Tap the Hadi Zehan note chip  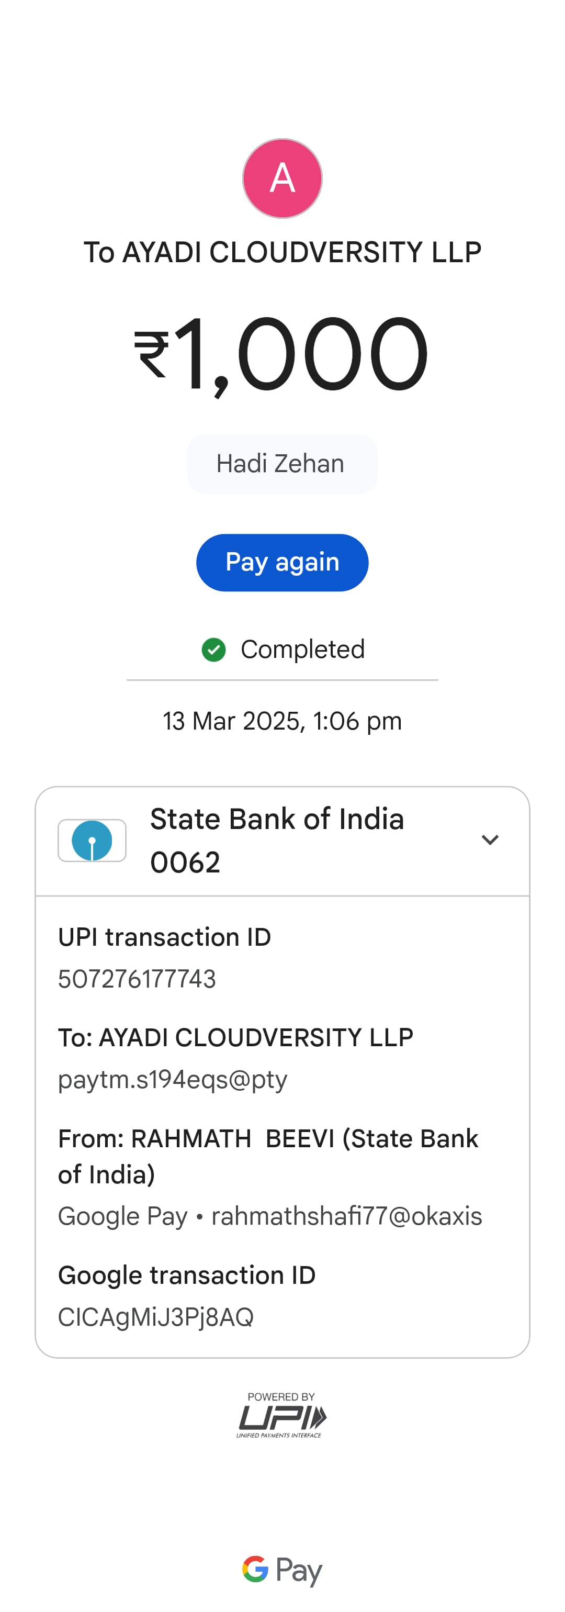pos(281,464)
